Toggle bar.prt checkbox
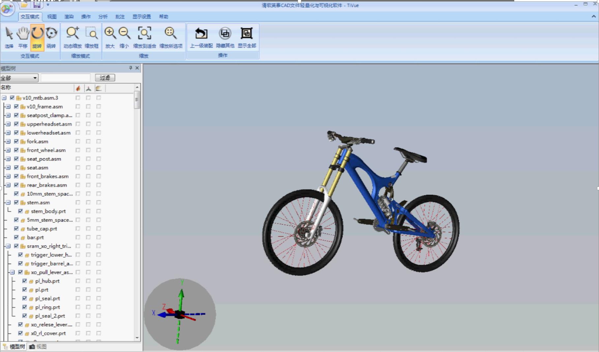This screenshot has width=599, height=352. (x=16, y=237)
